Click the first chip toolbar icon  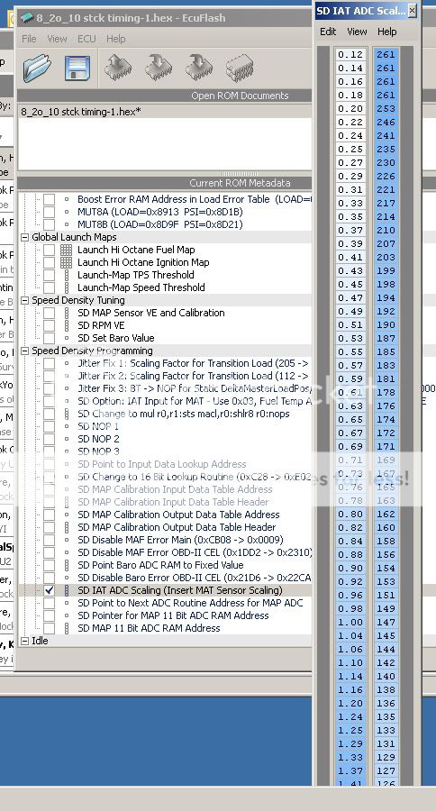[117, 68]
